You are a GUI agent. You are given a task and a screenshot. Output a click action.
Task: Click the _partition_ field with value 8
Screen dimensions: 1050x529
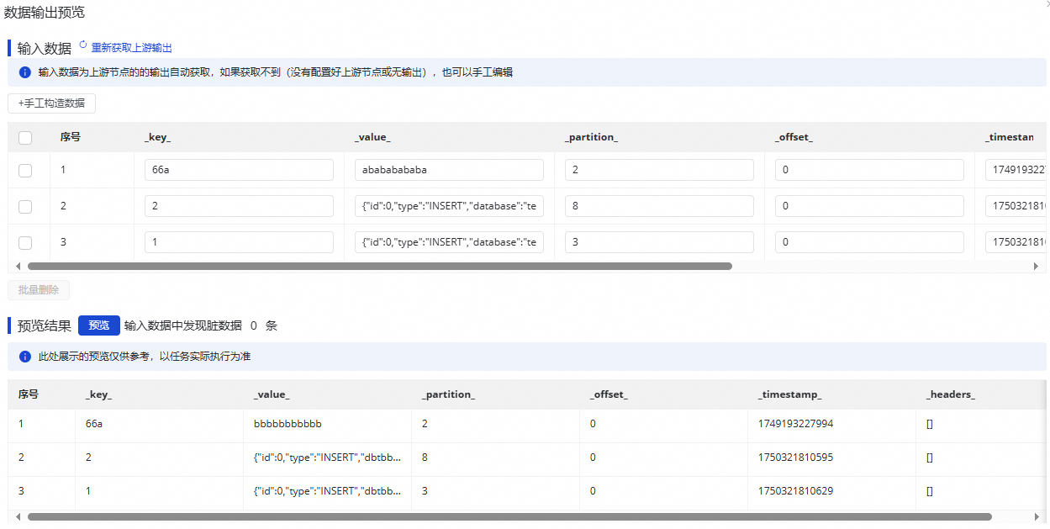click(x=659, y=206)
